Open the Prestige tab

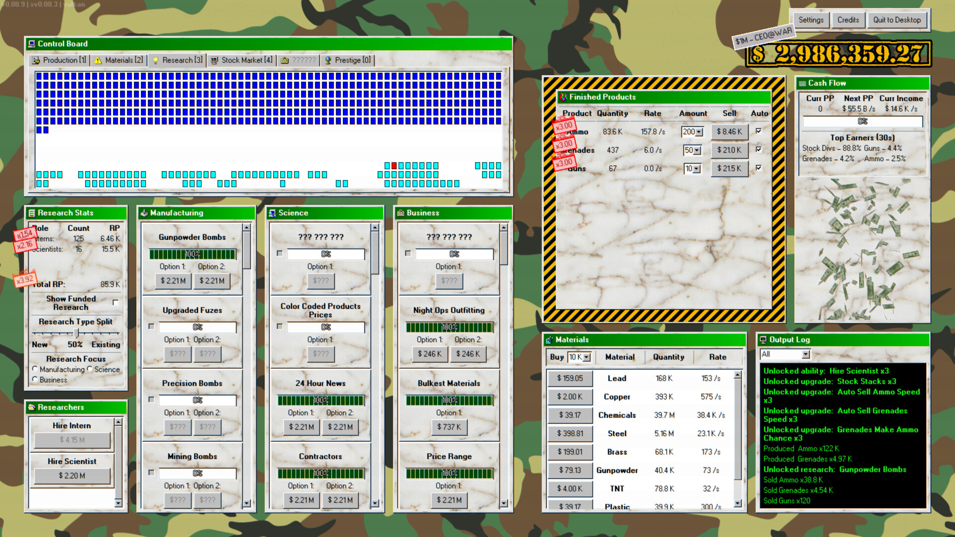pyautogui.click(x=347, y=60)
